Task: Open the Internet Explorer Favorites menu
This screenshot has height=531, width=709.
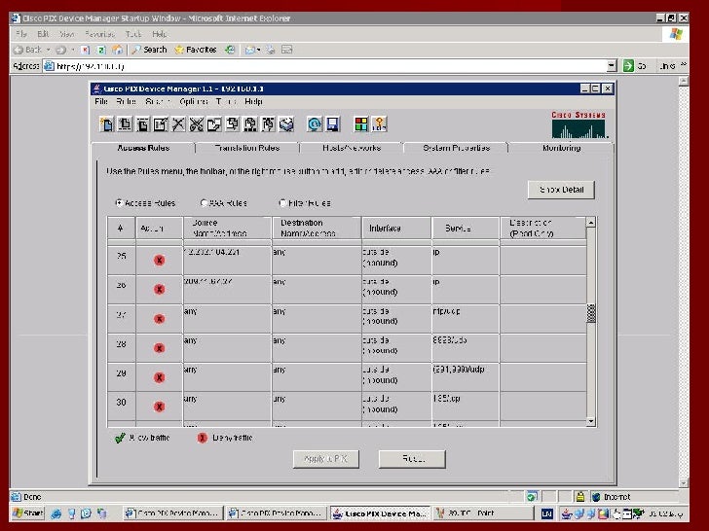Action: click(99, 34)
